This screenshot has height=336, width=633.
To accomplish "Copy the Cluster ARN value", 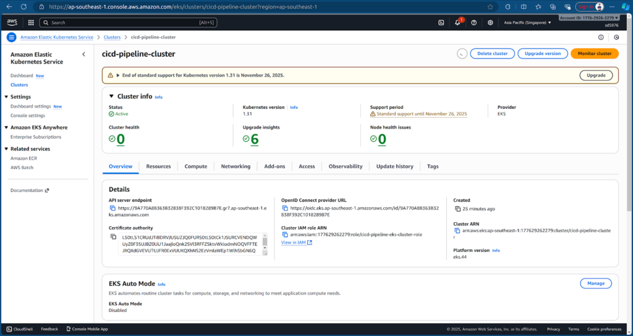I will [x=457, y=230].
